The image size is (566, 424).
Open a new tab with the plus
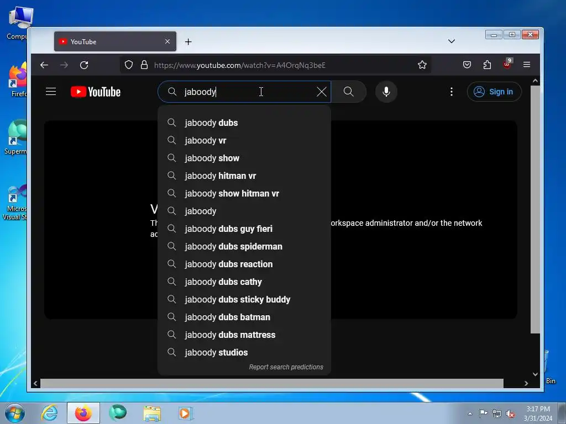188,42
